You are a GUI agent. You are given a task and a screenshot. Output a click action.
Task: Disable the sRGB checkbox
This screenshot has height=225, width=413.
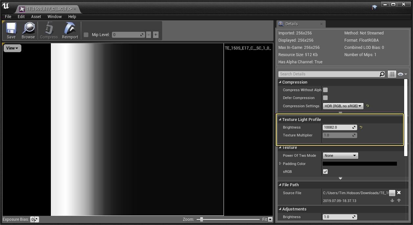pos(325,171)
